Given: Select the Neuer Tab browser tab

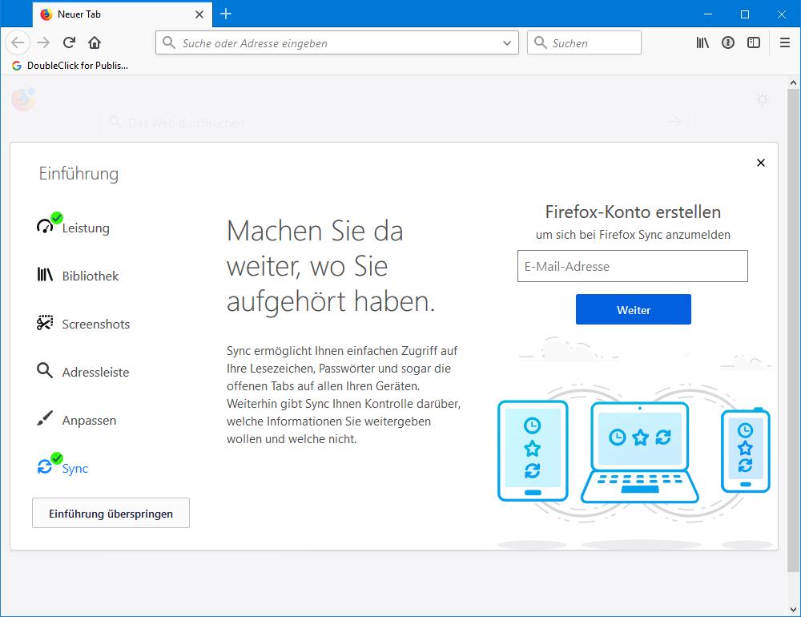Looking at the screenshot, I should click(x=123, y=14).
